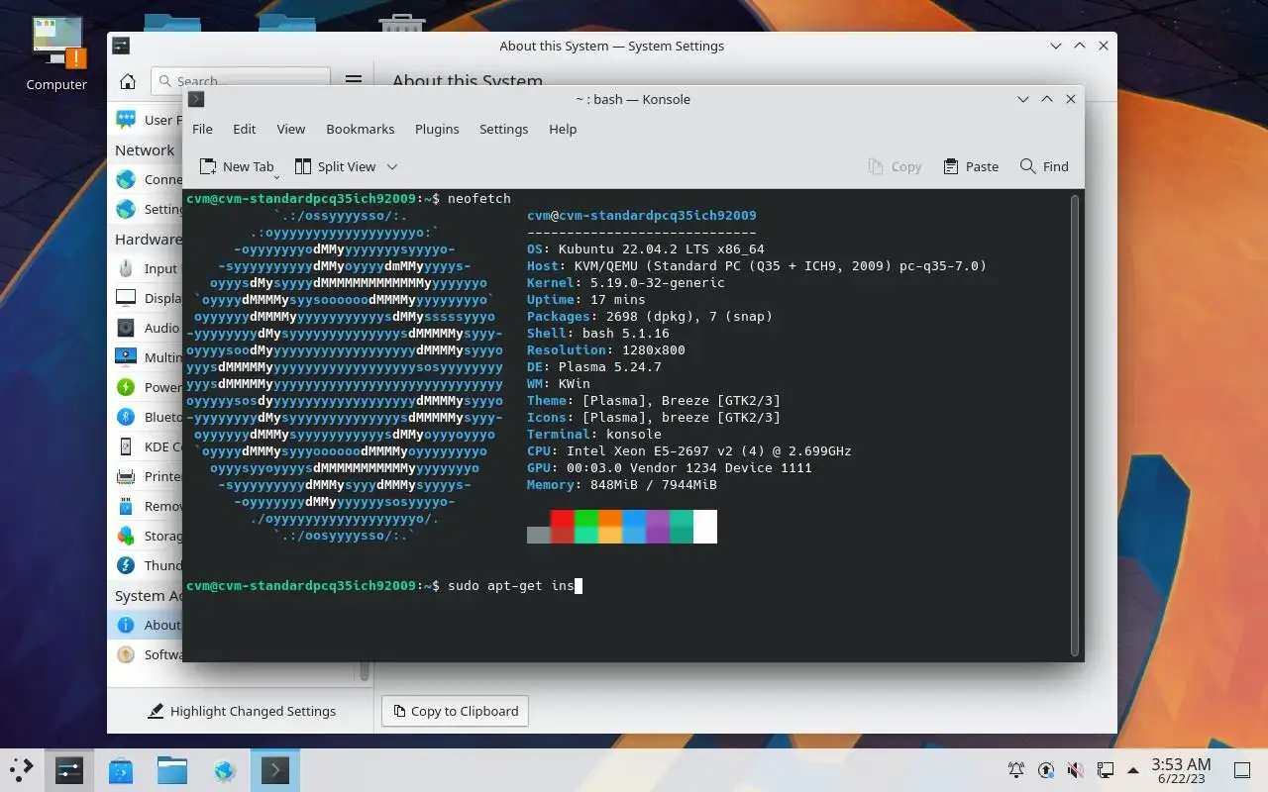Click the 'OS: Kubuntu 22.04.2 LTS' line
The image size is (1268, 792).
645,248
